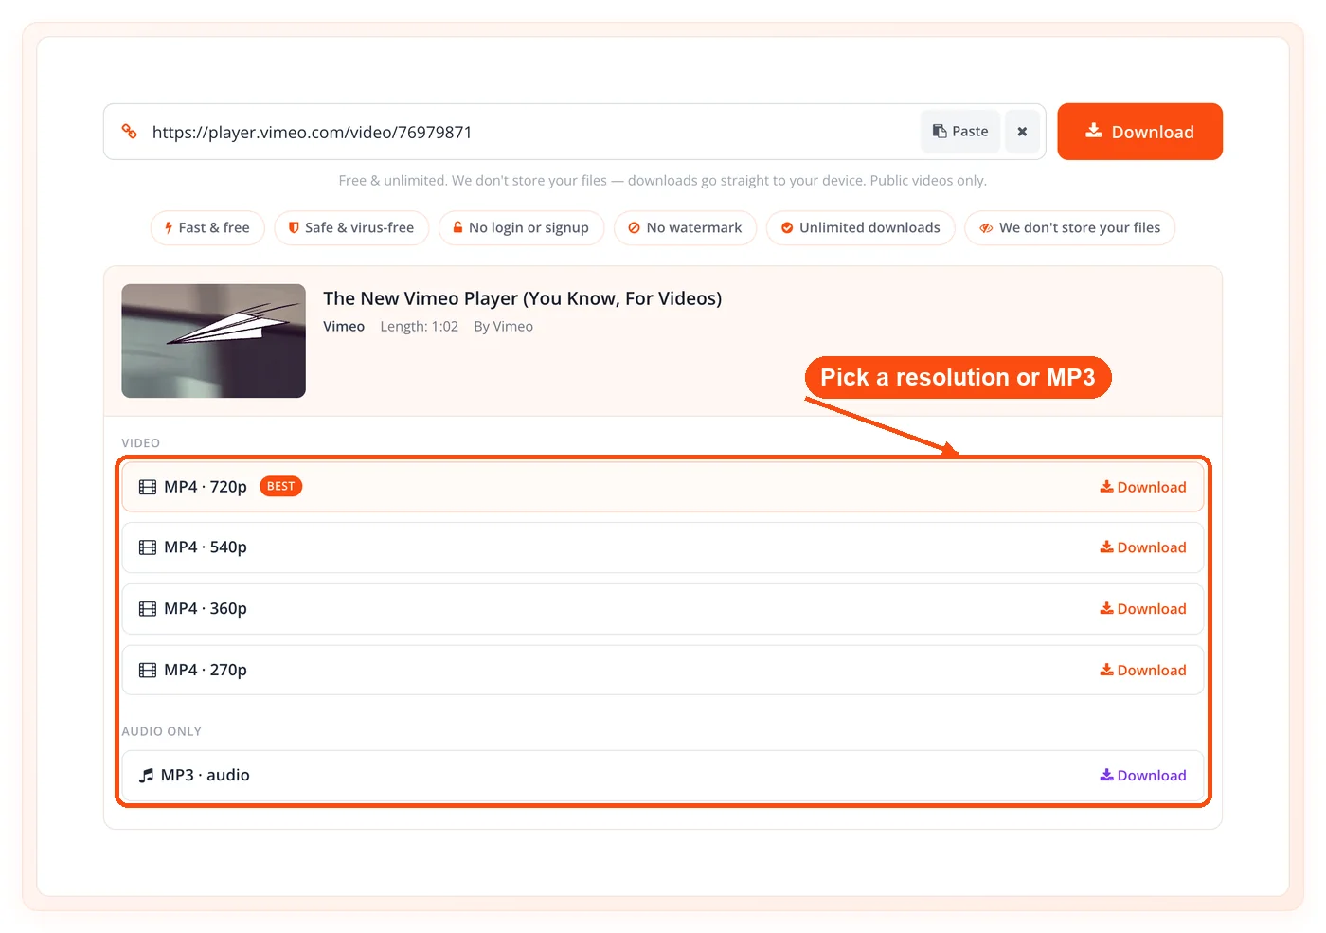The width and height of the screenshot is (1326, 933).
Task: Click the lightning bolt icon in Fast & free
Action: pyautogui.click(x=169, y=228)
